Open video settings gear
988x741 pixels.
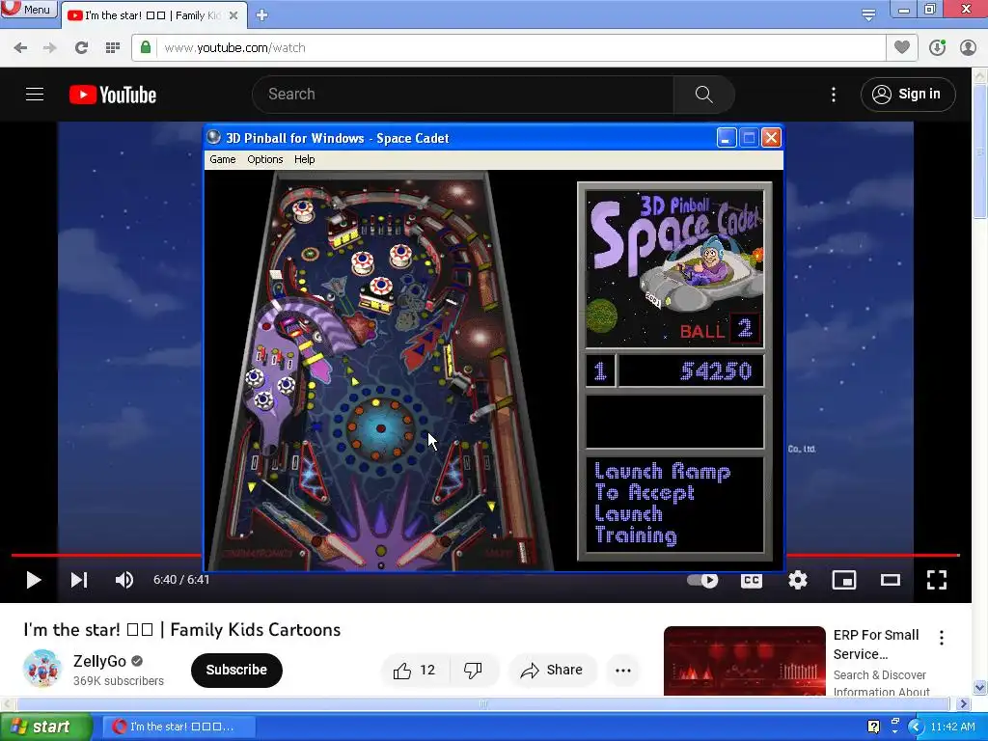pyautogui.click(x=798, y=580)
